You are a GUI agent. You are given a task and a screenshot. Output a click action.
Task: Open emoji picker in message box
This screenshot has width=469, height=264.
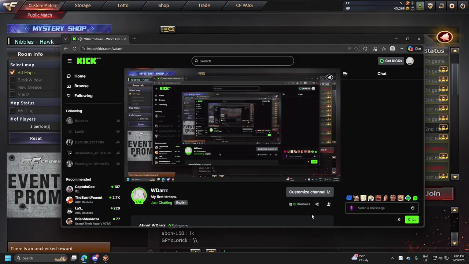tap(413, 208)
